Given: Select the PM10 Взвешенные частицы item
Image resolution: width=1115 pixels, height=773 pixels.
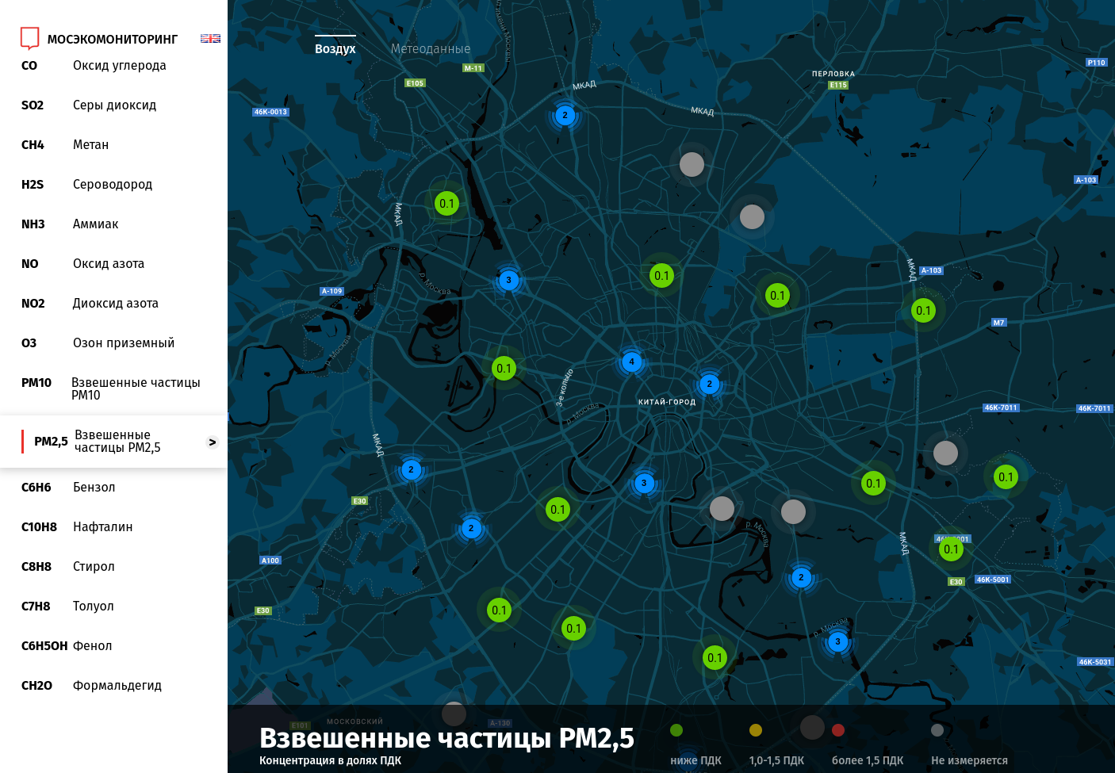Looking at the screenshot, I should click(x=111, y=388).
